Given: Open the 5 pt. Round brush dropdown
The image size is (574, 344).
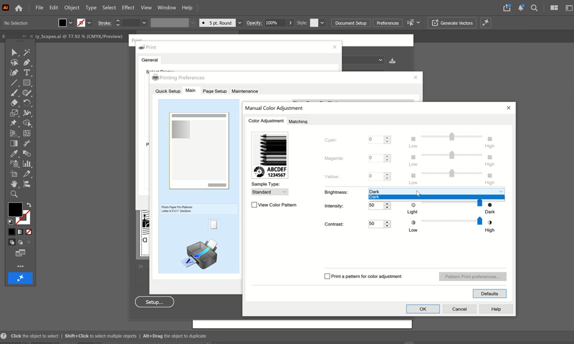Looking at the screenshot, I should pyautogui.click(x=240, y=22).
